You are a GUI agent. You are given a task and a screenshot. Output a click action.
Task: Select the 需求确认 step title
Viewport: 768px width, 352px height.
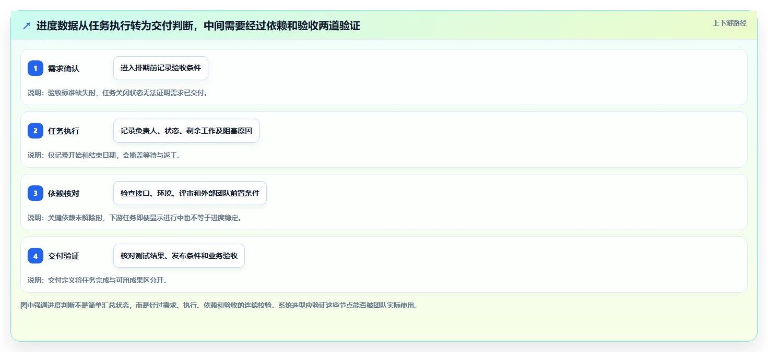(x=64, y=68)
